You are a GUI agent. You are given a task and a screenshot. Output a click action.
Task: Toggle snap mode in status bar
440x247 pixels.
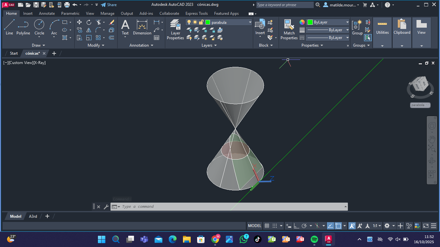[x=275, y=226]
